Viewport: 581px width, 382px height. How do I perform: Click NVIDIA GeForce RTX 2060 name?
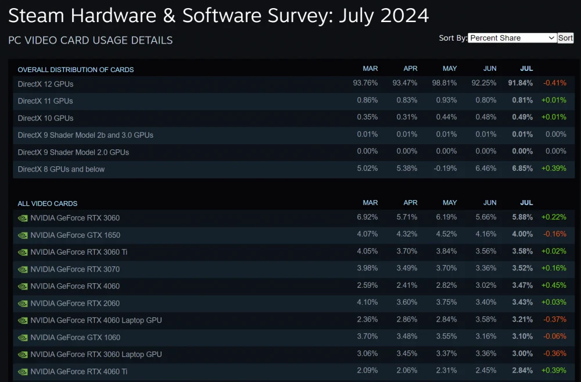pos(75,304)
